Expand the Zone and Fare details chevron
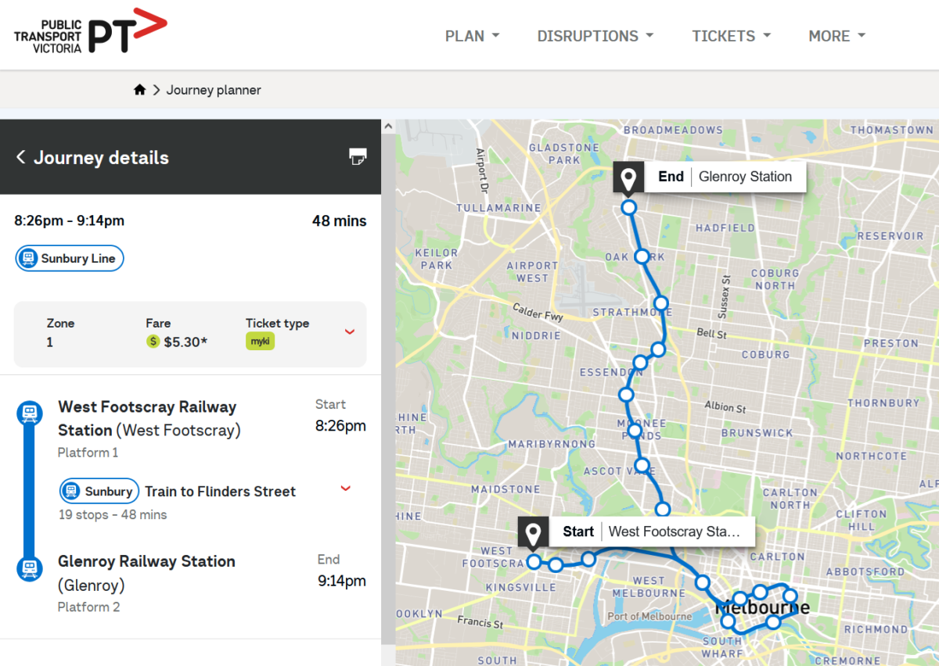Image resolution: width=939 pixels, height=666 pixels. tap(350, 331)
